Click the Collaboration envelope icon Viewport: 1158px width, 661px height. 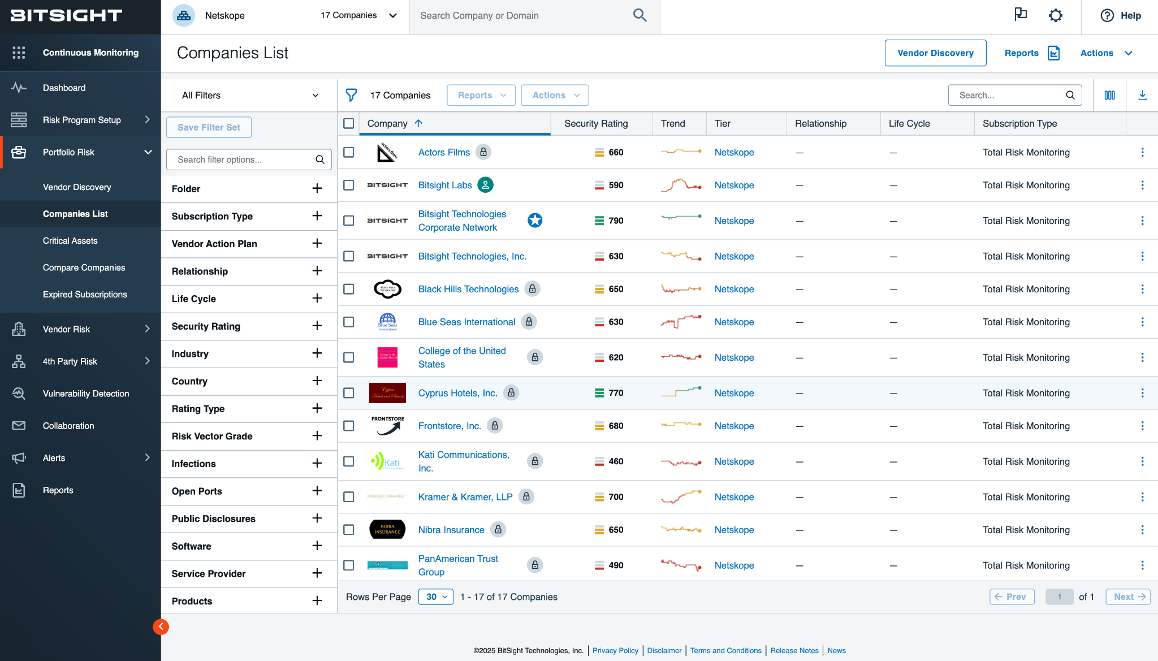tap(19, 426)
